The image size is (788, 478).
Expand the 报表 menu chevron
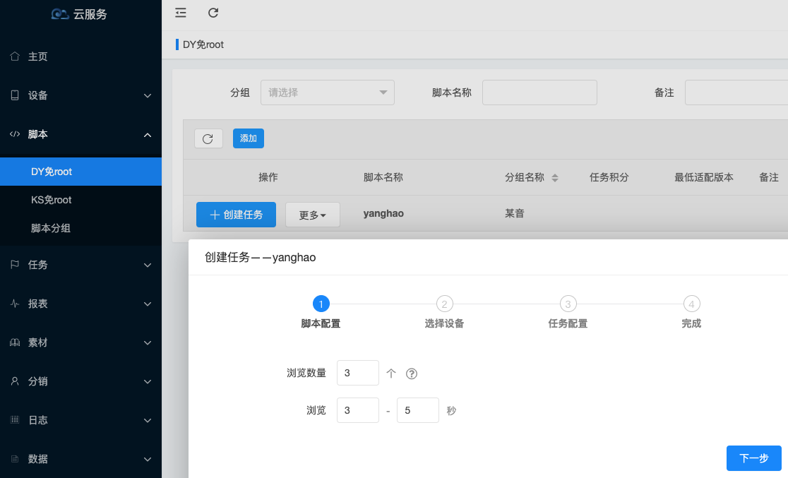(148, 304)
